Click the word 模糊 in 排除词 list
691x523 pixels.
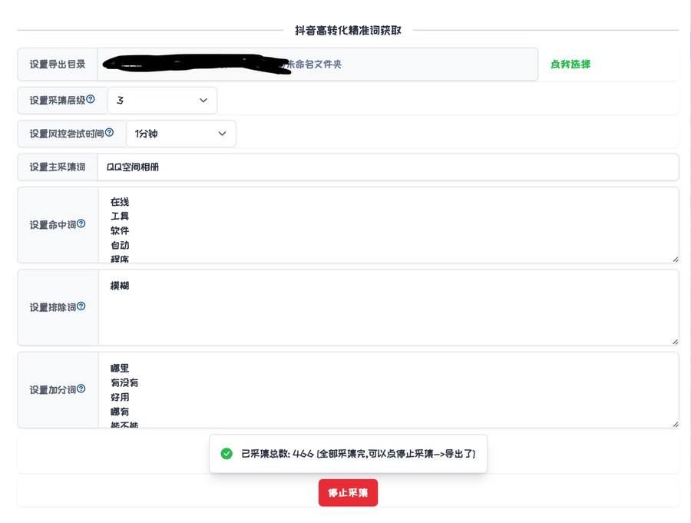tap(120, 286)
